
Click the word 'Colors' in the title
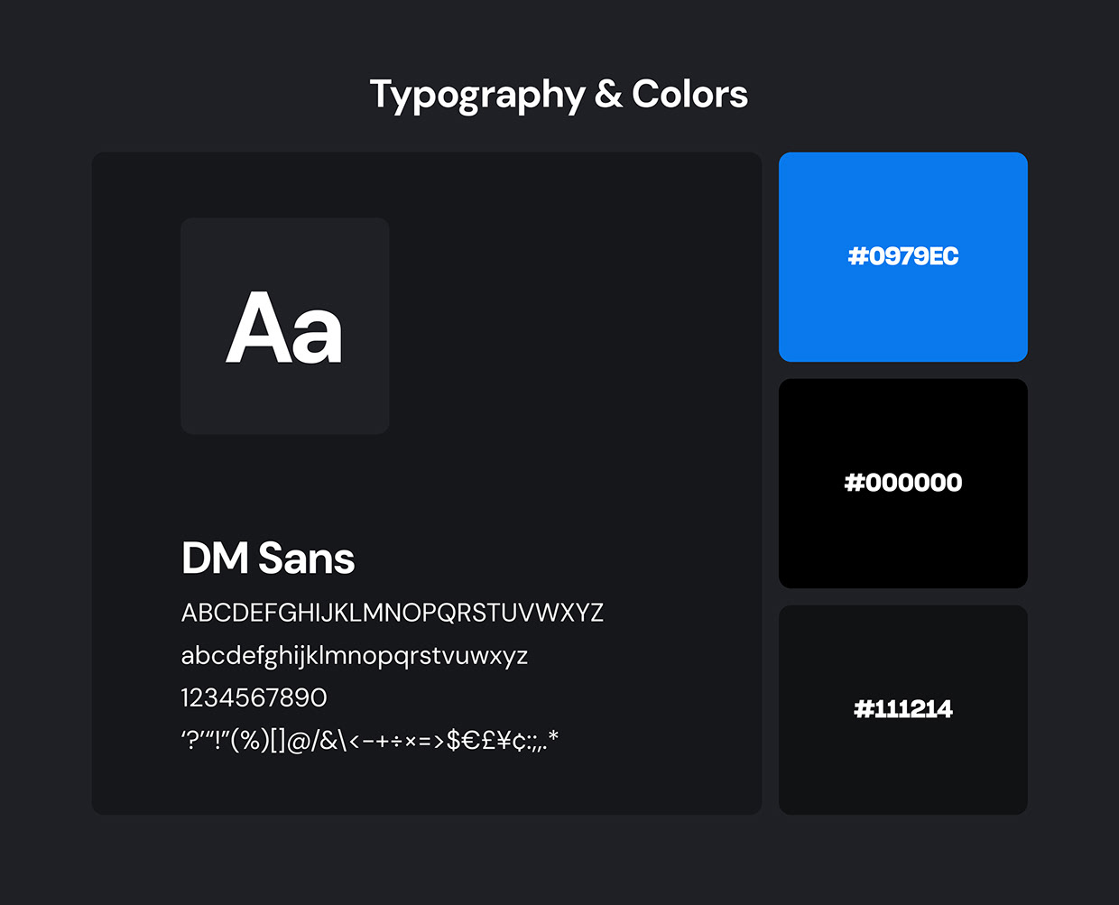689,94
